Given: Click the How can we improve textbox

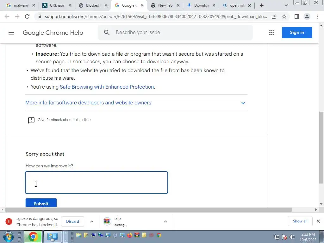Looking at the screenshot, I should click(97, 183).
